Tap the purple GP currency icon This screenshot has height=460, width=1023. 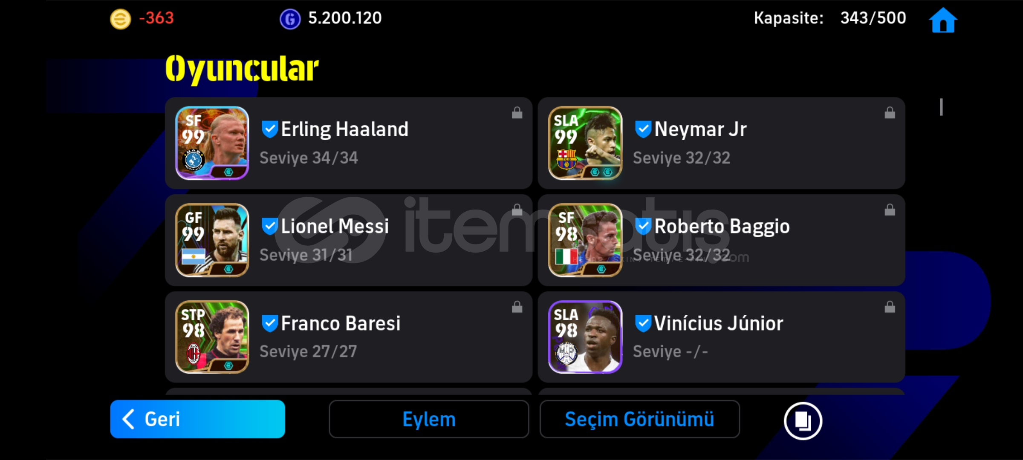click(290, 19)
